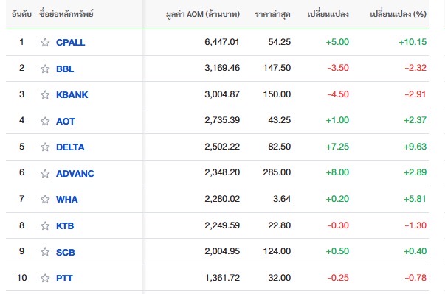Sort by ราคาล่าสุด column header
Image resolution: width=445 pixels, height=294 pixels.
pos(272,14)
